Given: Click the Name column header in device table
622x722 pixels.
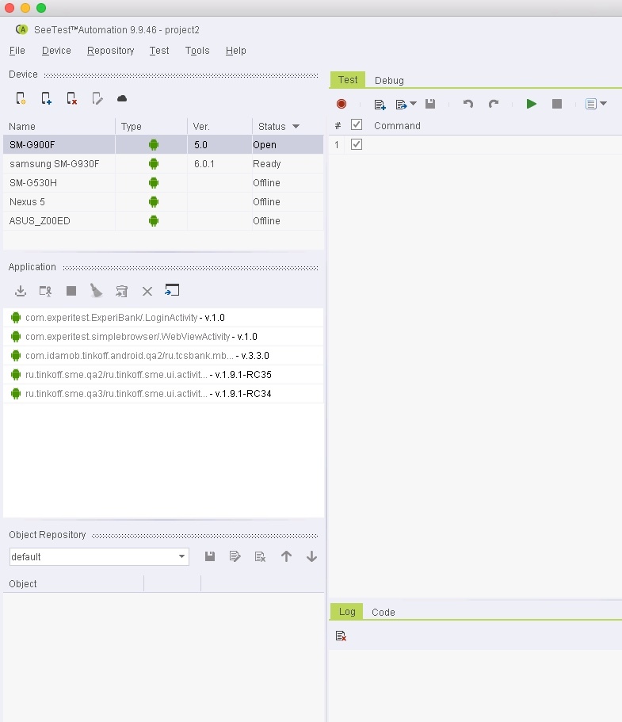Looking at the screenshot, I should point(59,126).
